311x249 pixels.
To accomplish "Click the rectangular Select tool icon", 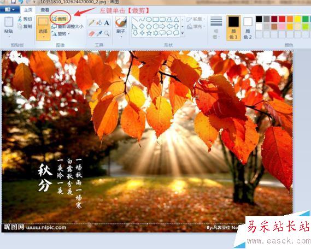I will tap(43, 21).
